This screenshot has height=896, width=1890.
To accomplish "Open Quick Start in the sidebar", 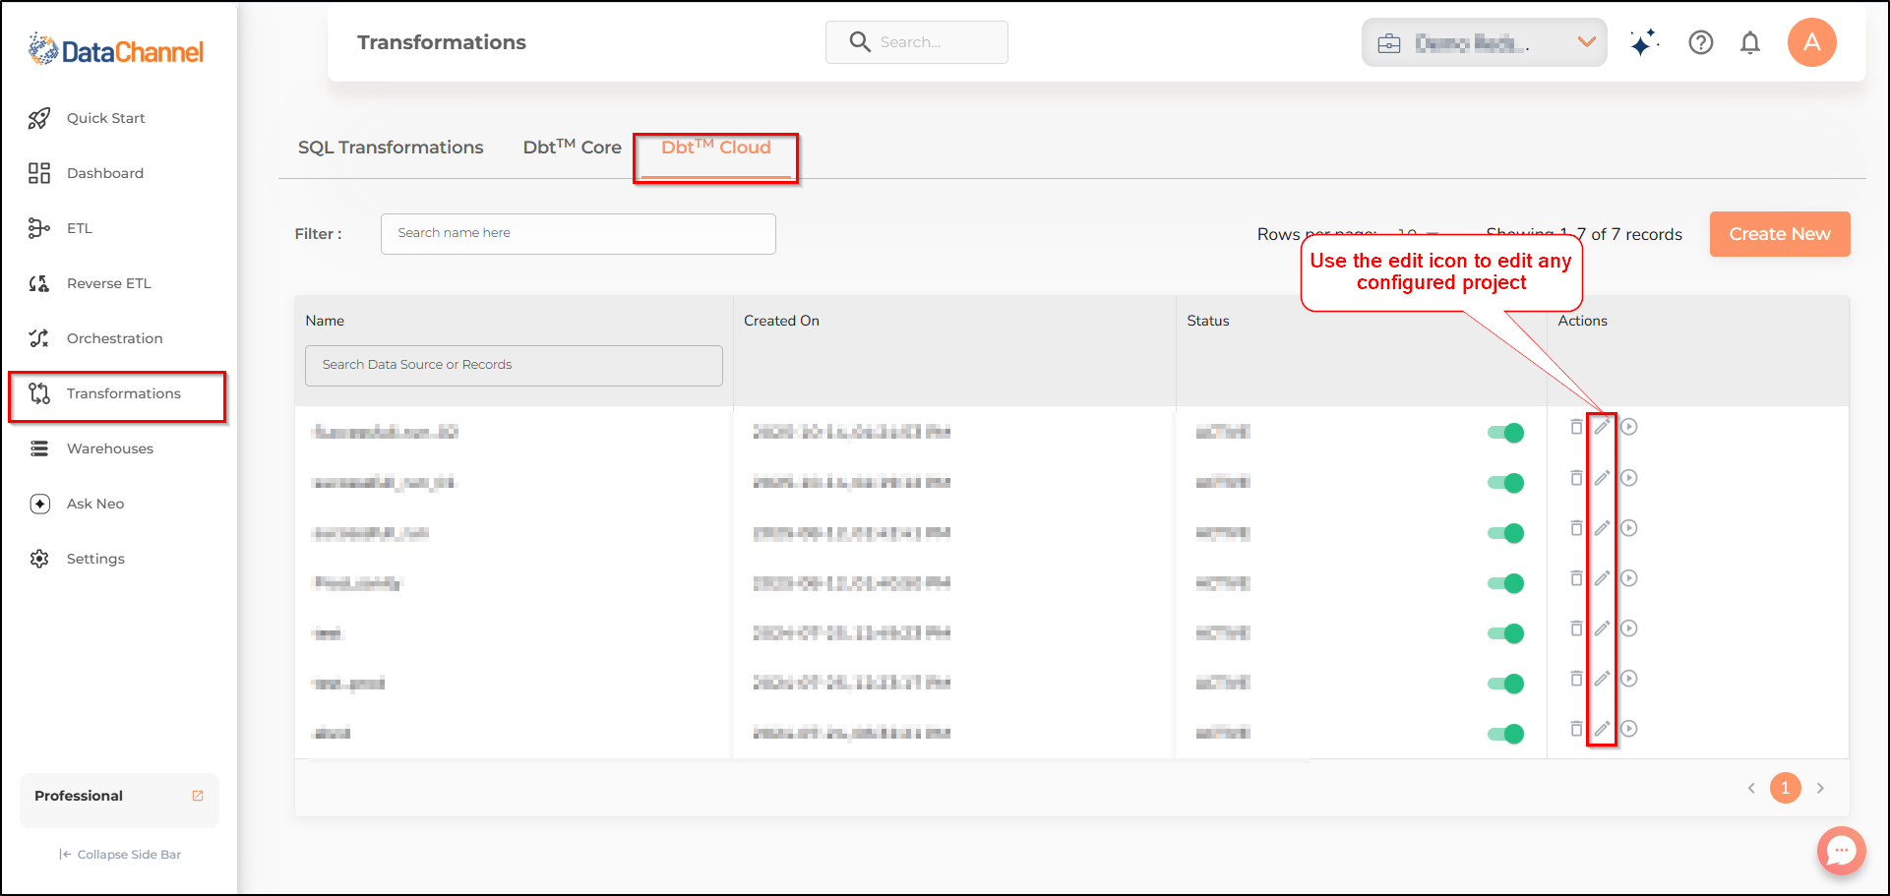I will tap(87, 118).
